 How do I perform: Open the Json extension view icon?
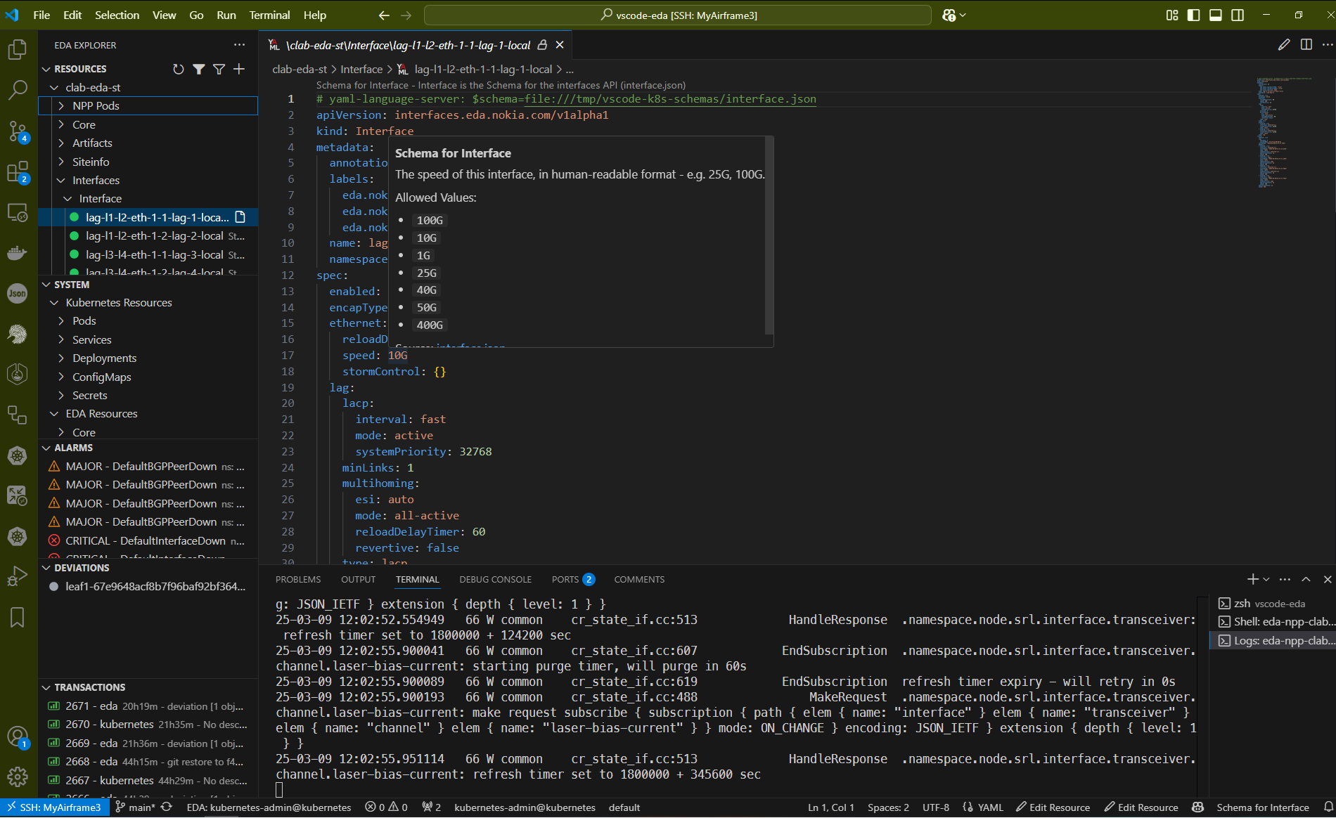pyautogui.click(x=18, y=294)
